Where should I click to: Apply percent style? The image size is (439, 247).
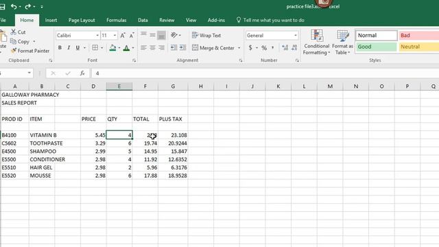[x=264, y=48]
